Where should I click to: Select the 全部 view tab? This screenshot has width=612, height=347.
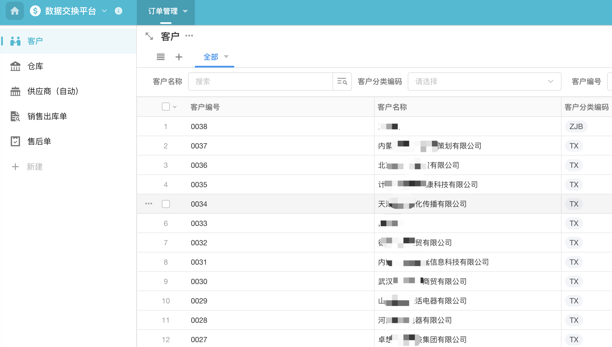211,57
